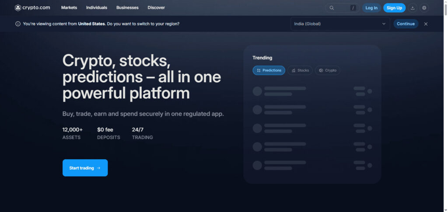Viewport: 448px width, 212px height.
Task: Click the "United States" text in banner
Action: pos(91,24)
